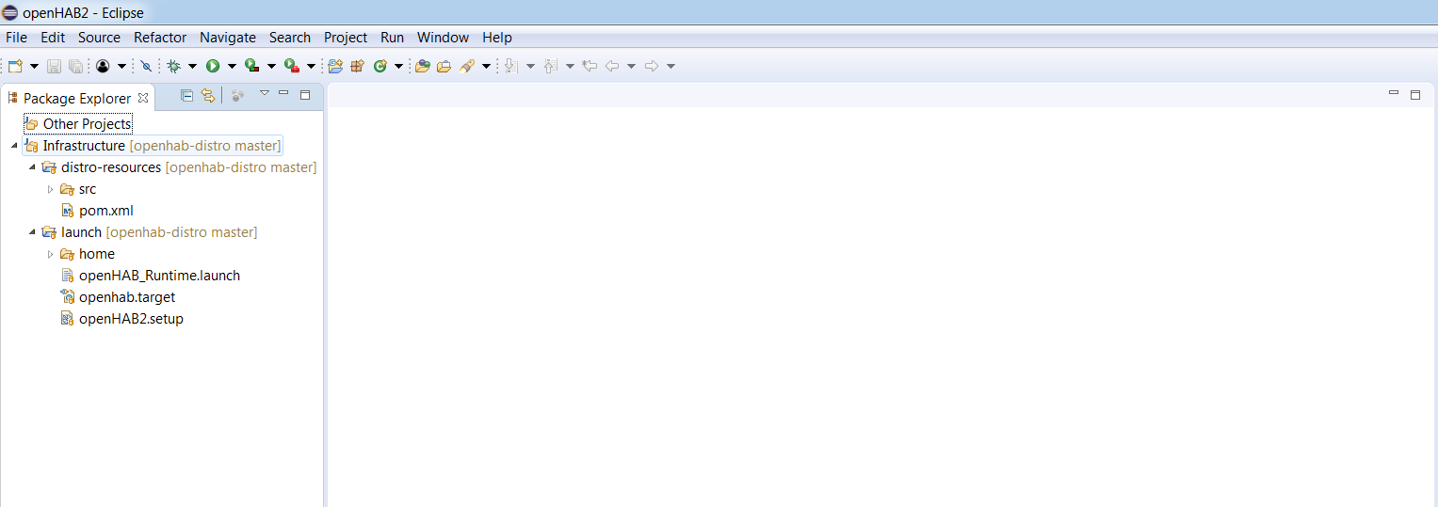Minimize the editor area
1438x507 pixels.
point(1394,92)
